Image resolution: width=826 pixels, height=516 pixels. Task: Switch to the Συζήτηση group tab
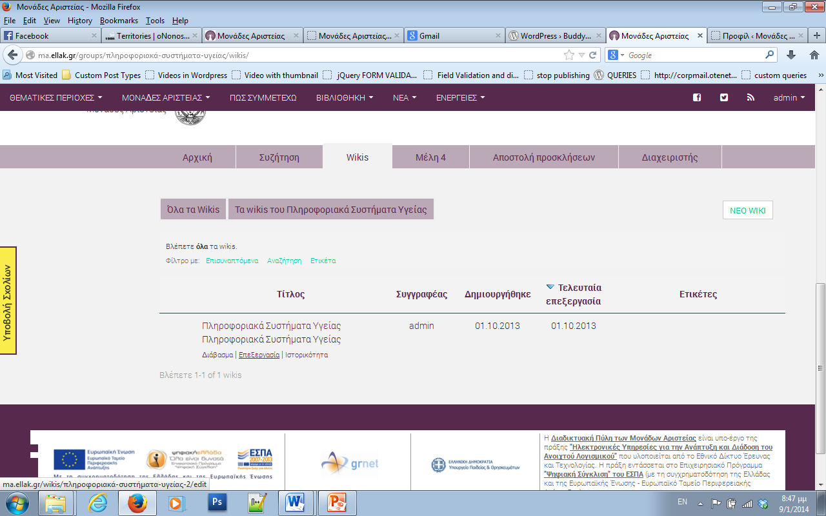(x=279, y=157)
